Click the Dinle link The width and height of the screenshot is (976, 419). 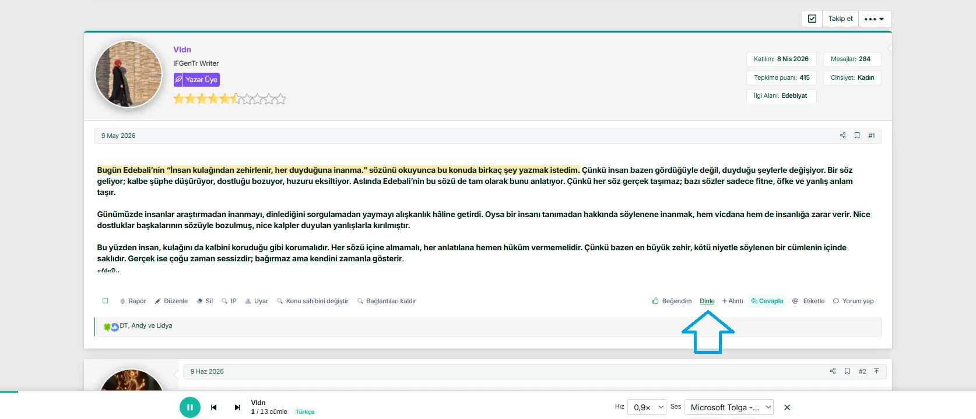point(707,301)
